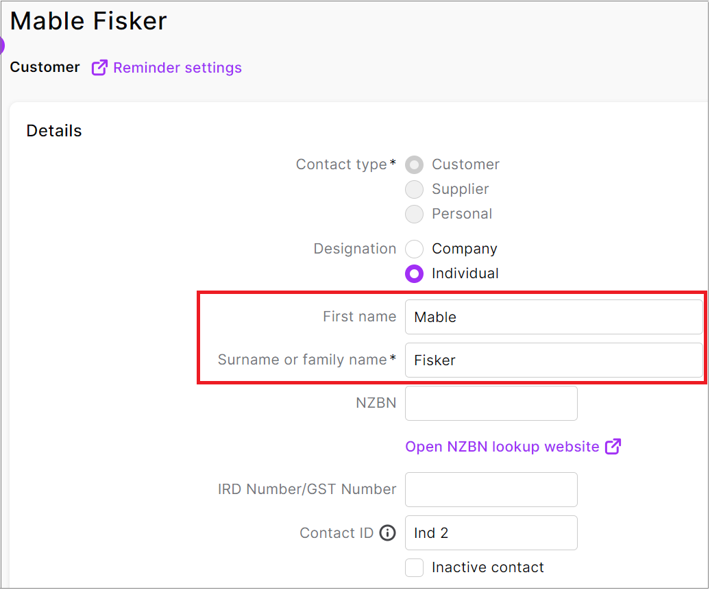This screenshot has height=590, width=710.
Task: Click the IRD Number/GST Number field
Action: [x=491, y=489]
